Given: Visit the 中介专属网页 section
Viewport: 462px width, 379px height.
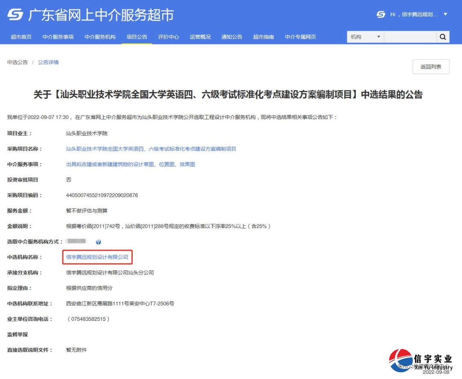Looking at the screenshot, I should (x=300, y=37).
